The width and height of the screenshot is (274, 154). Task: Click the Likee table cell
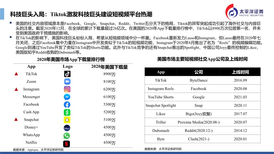[x=161, y=114]
